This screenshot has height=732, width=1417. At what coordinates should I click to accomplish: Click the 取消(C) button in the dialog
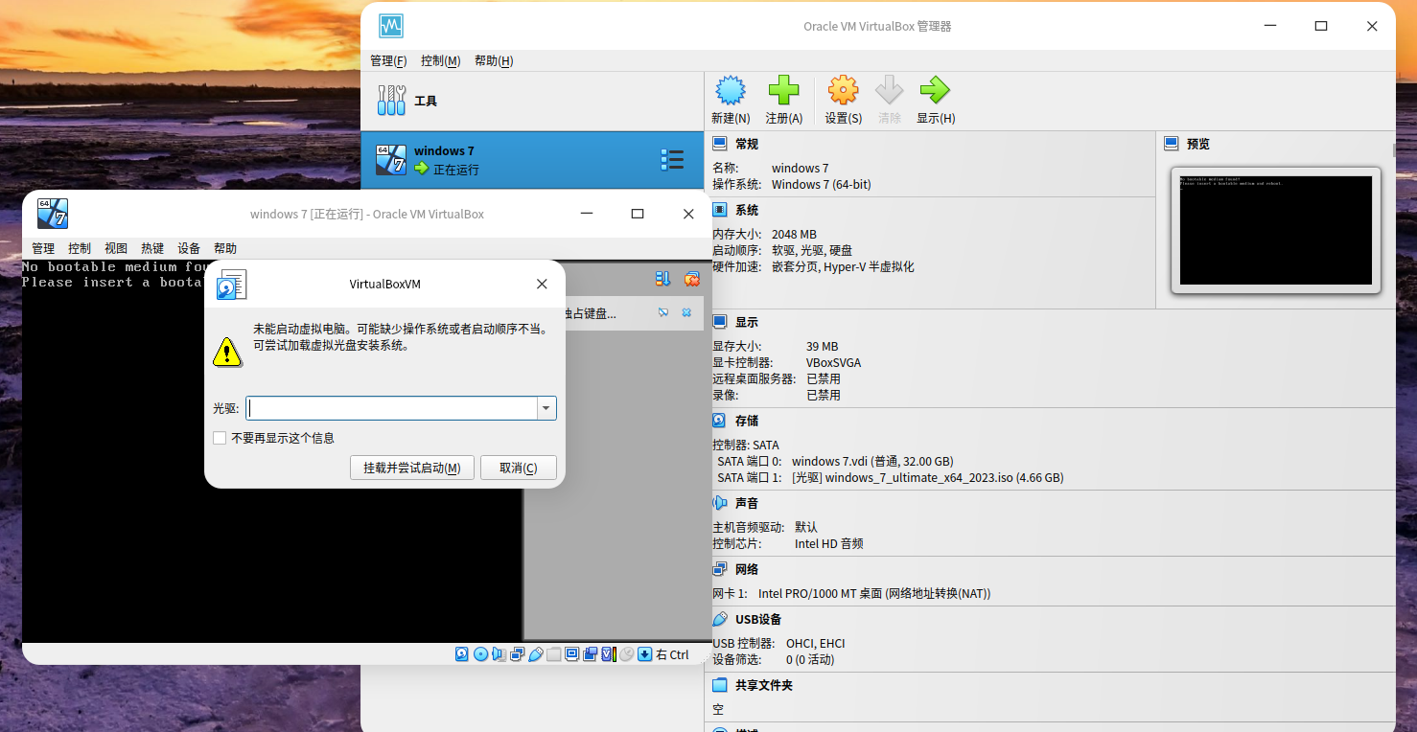click(x=519, y=468)
